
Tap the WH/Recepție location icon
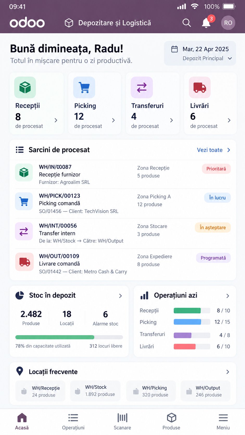[x=24, y=391]
